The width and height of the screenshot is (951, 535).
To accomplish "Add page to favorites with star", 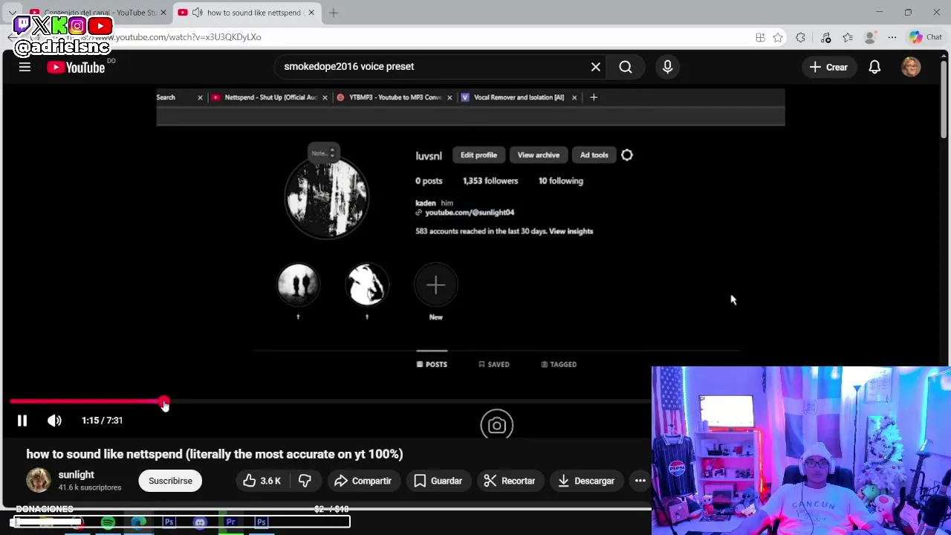I will (x=778, y=37).
